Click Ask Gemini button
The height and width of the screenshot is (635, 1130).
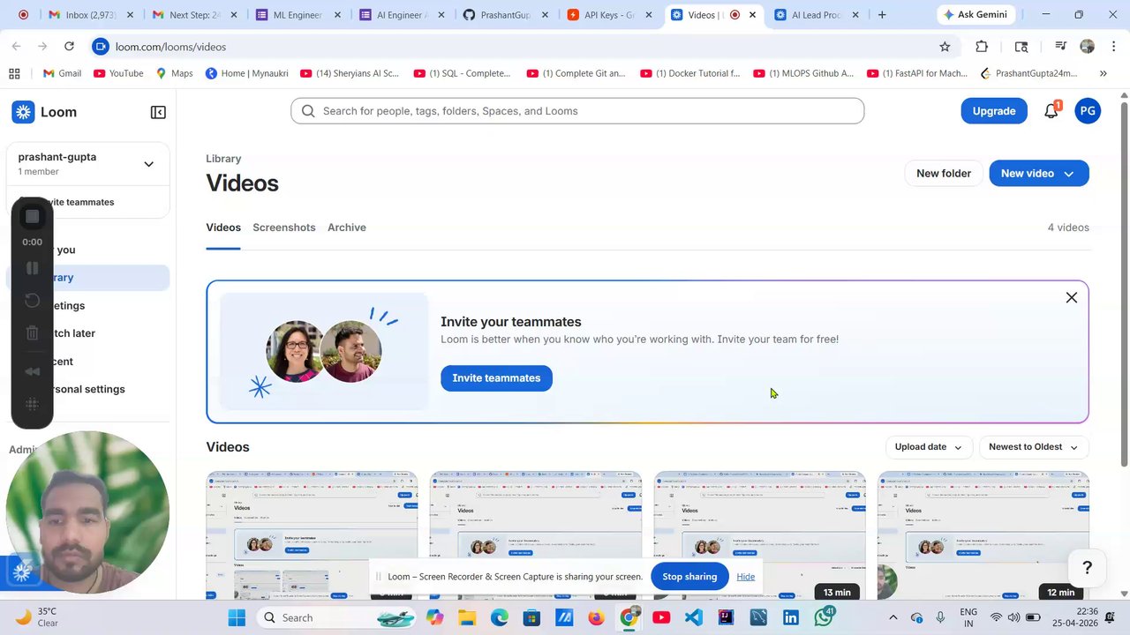(x=976, y=15)
